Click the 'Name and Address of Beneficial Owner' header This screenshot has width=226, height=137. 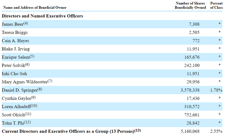pos(35,7)
